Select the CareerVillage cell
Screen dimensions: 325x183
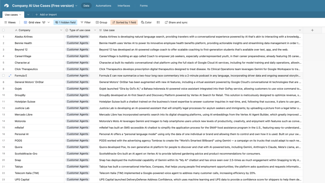tap(38, 56)
